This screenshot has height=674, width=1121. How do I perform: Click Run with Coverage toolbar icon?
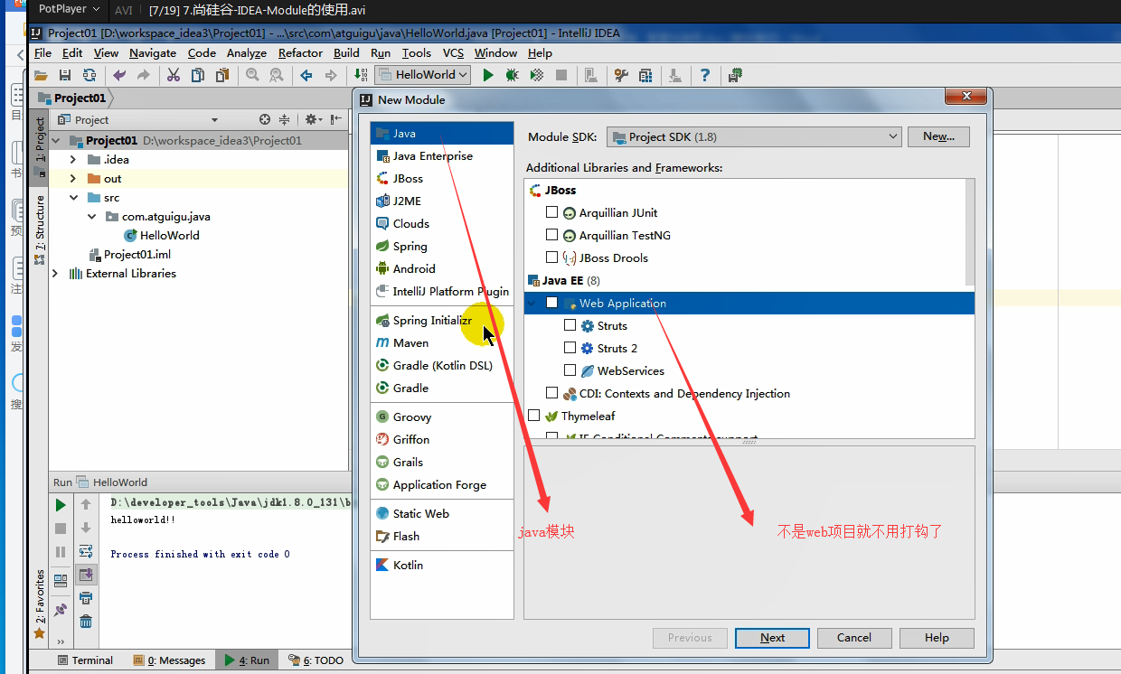(536, 75)
